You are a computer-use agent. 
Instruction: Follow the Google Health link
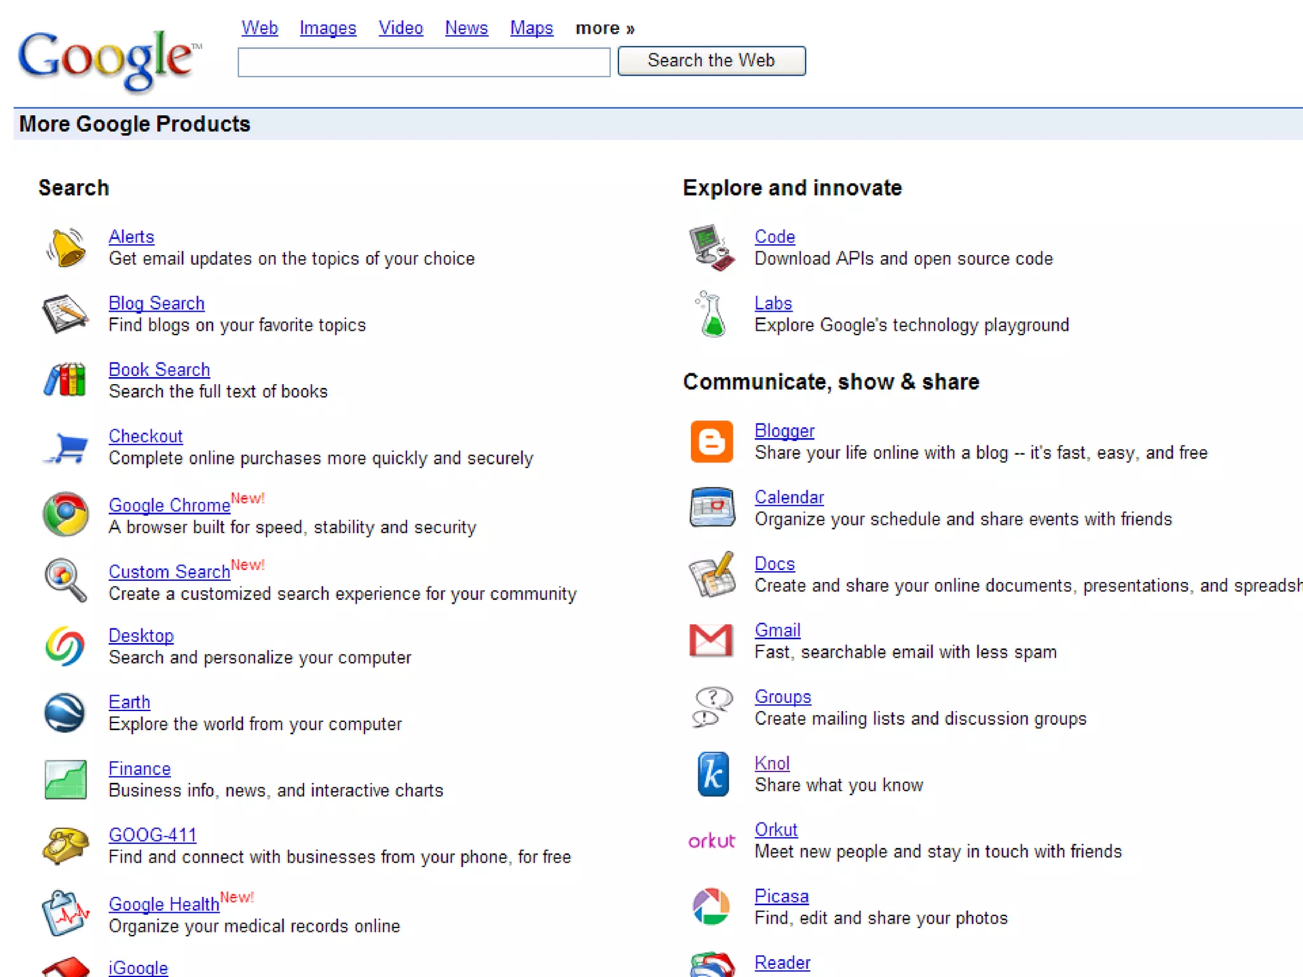(x=164, y=904)
